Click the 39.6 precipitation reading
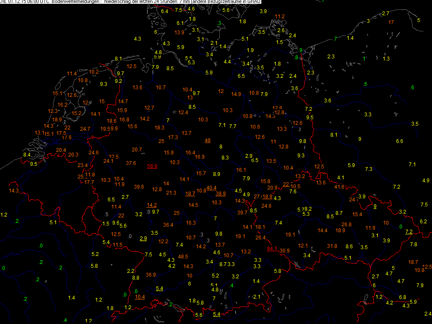Image resolution: width=432 pixels, height=324 pixels. (x=139, y=187)
